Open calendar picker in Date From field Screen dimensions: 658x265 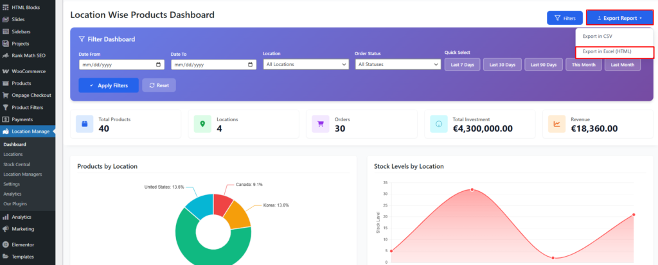(159, 65)
